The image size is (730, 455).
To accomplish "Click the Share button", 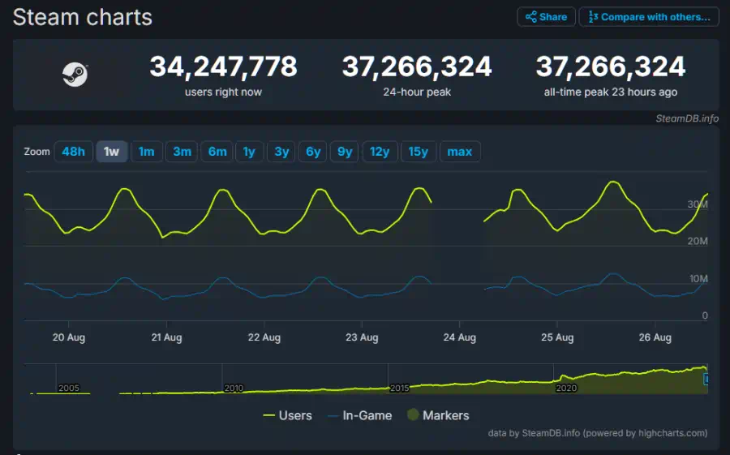I will (546, 17).
